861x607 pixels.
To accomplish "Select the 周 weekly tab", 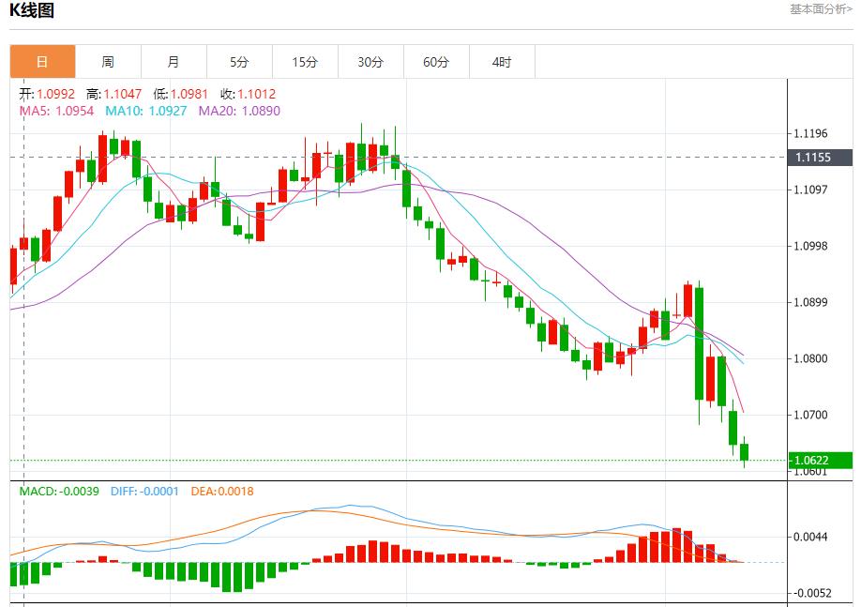I will pos(108,62).
